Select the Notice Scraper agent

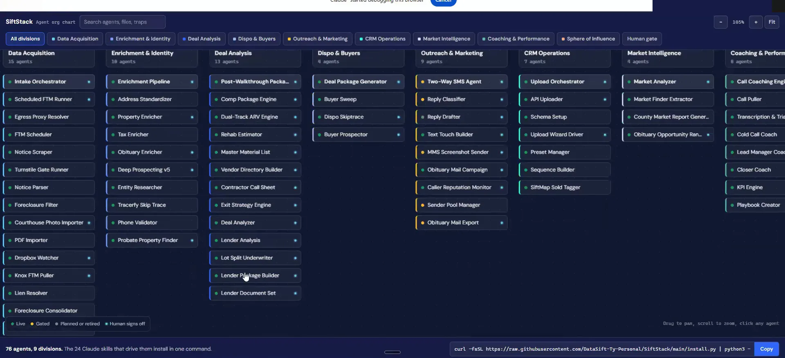(x=49, y=152)
